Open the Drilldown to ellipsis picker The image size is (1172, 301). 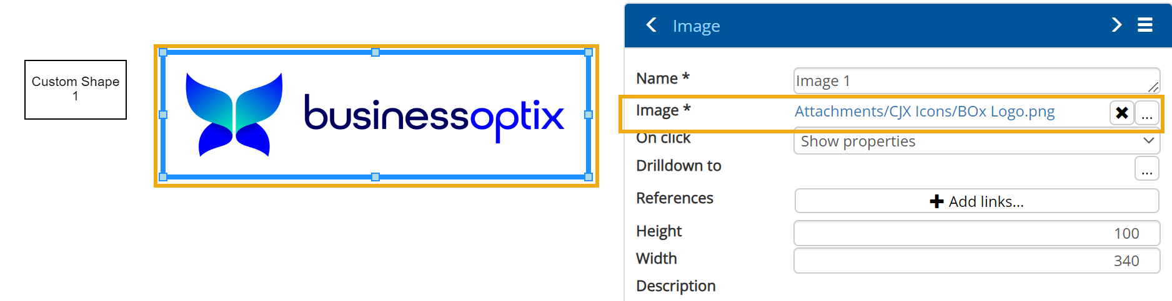[1147, 168]
